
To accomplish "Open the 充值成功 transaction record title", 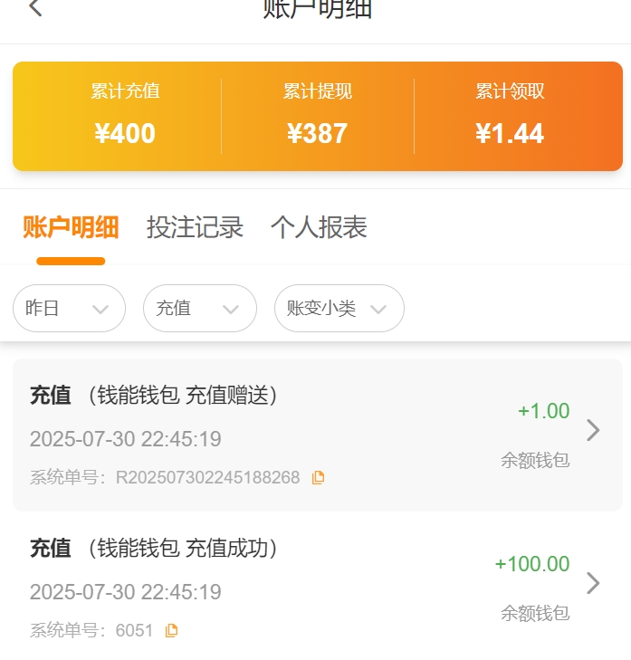I will (x=154, y=549).
